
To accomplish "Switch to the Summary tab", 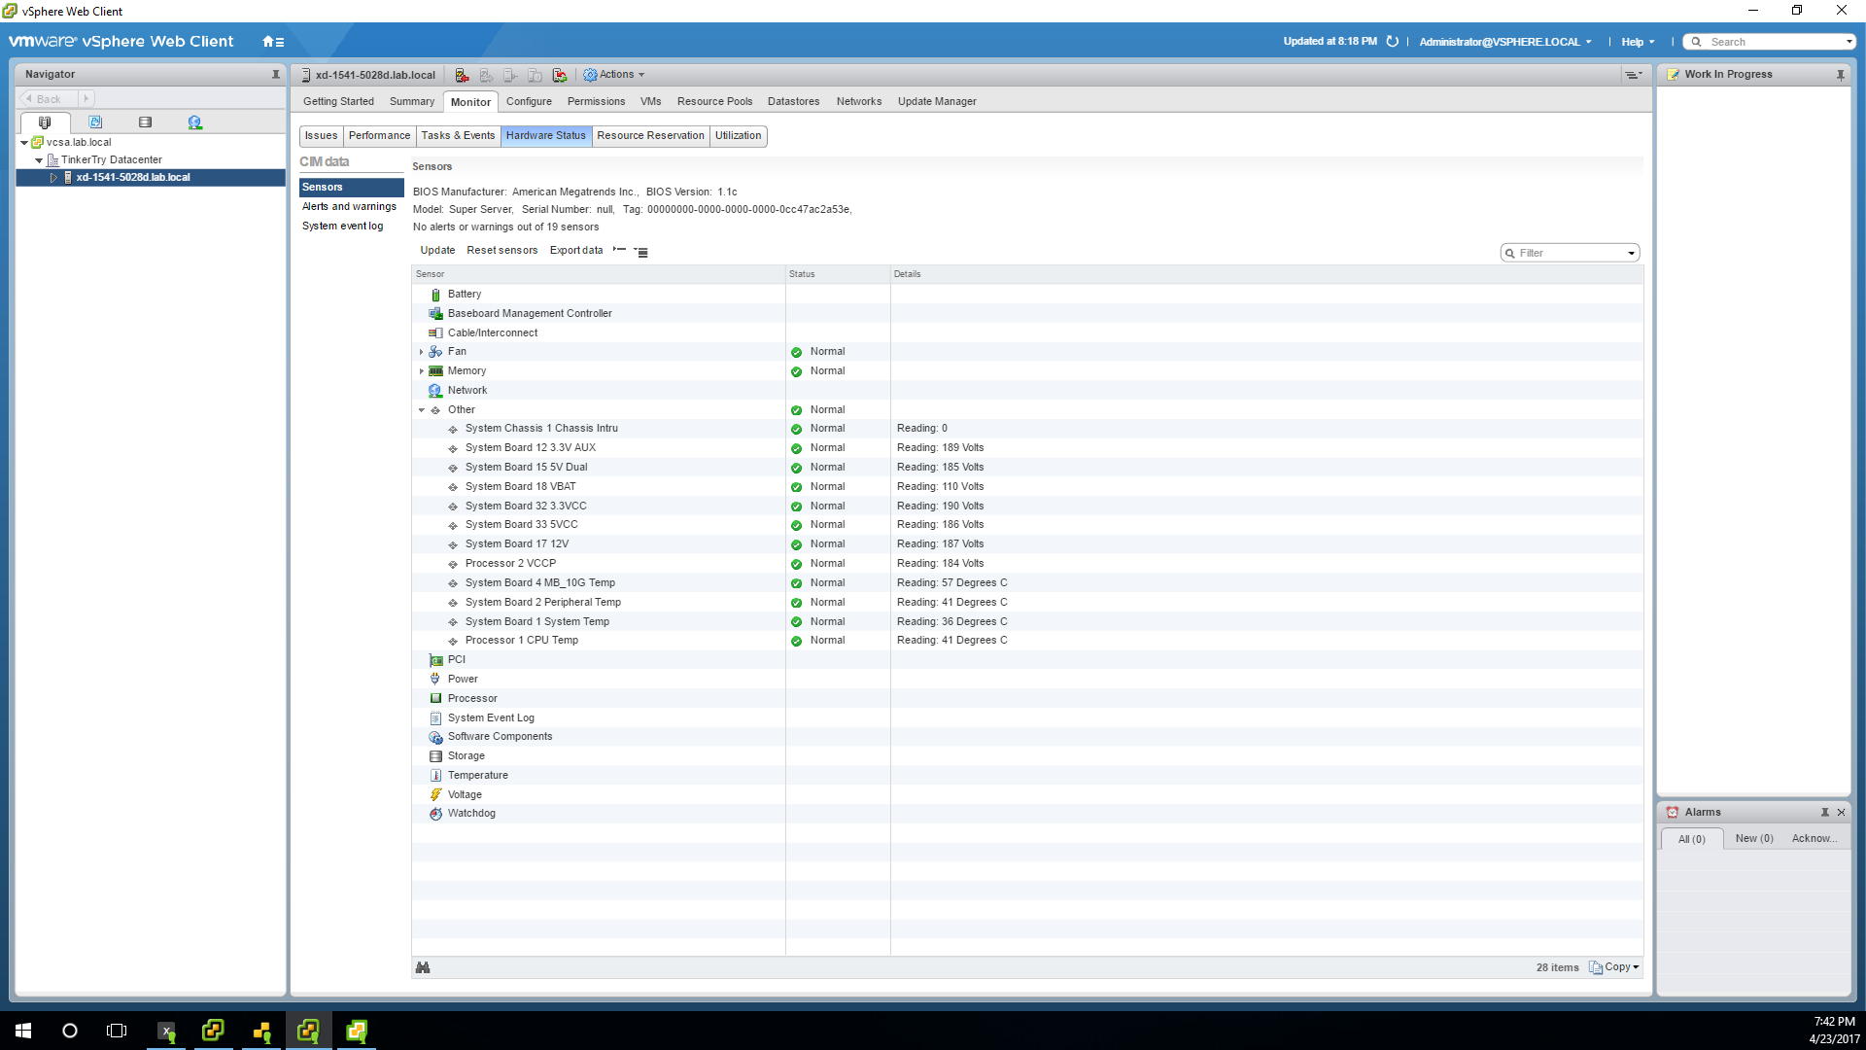I will coord(412,101).
